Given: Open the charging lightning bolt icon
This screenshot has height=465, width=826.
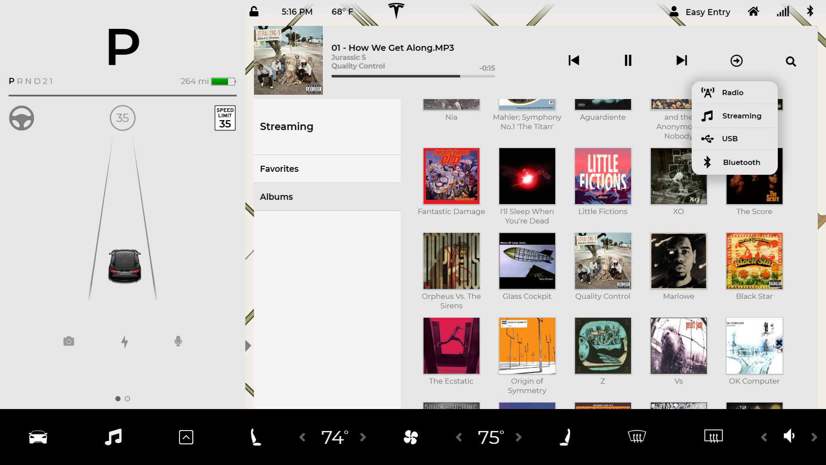Looking at the screenshot, I should click(125, 342).
